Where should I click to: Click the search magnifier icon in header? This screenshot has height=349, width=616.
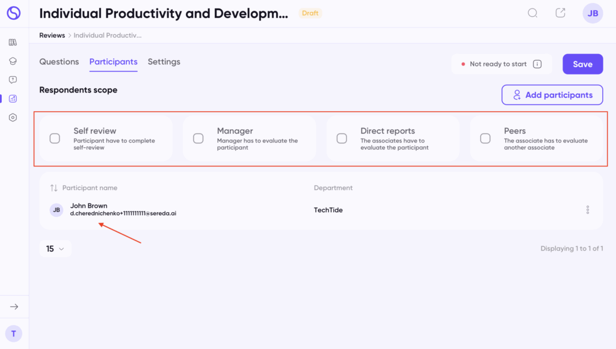click(x=532, y=13)
